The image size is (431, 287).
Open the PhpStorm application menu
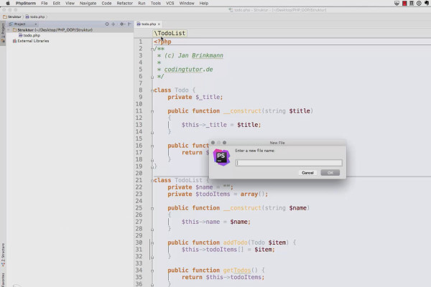[26, 4]
